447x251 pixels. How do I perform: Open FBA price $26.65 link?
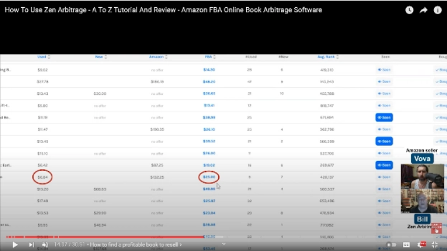point(209,94)
